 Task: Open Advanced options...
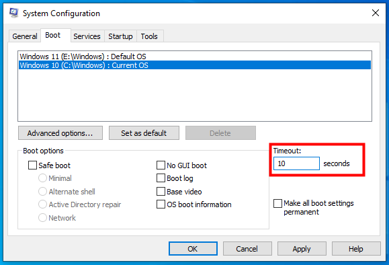(x=60, y=133)
